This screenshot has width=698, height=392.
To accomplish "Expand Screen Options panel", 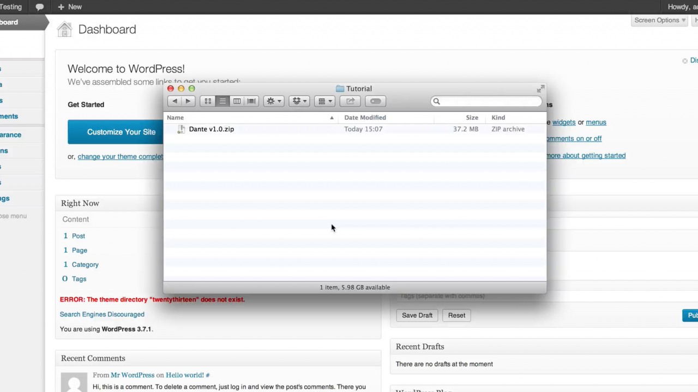I will 660,20.
